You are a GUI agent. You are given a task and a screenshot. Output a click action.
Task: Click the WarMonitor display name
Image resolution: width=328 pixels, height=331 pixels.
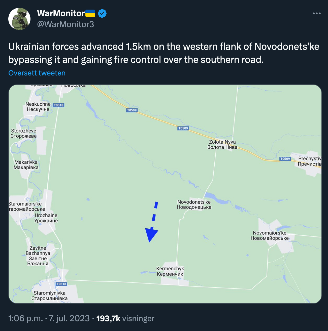coord(61,13)
